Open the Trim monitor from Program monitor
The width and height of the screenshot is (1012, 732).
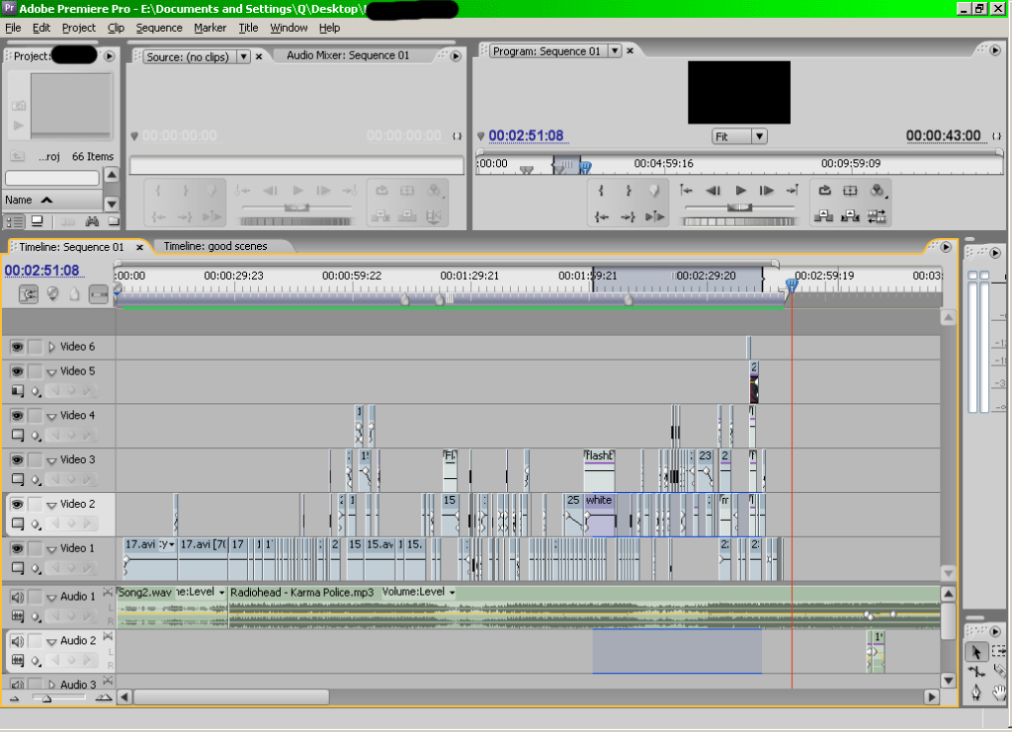(877, 216)
